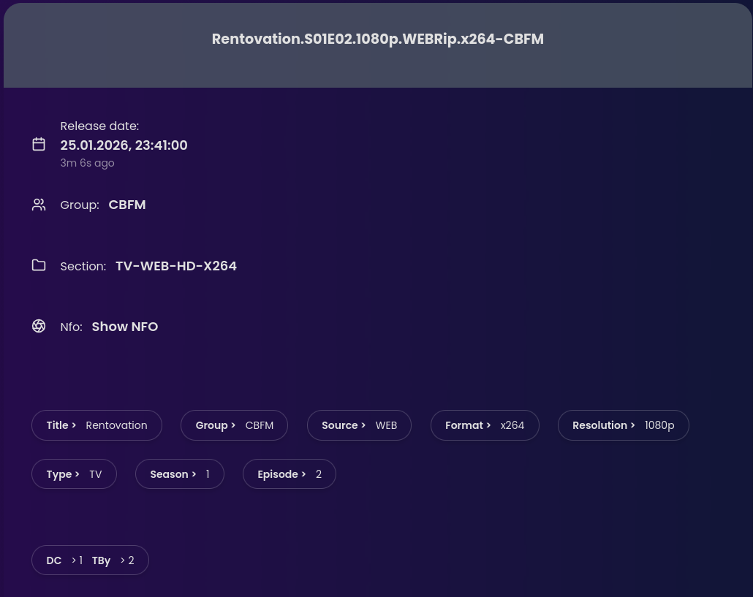The image size is (753, 597).
Task: Click the date 25.01.2026, 23:41:00
Action: [124, 145]
